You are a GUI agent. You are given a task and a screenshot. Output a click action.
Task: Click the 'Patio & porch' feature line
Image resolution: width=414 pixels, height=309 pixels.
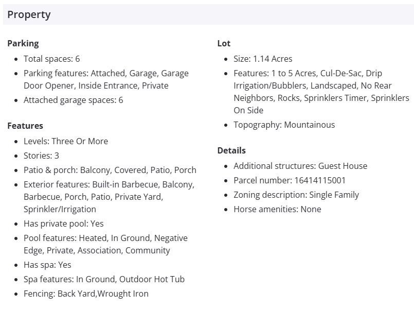coord(110,170)
